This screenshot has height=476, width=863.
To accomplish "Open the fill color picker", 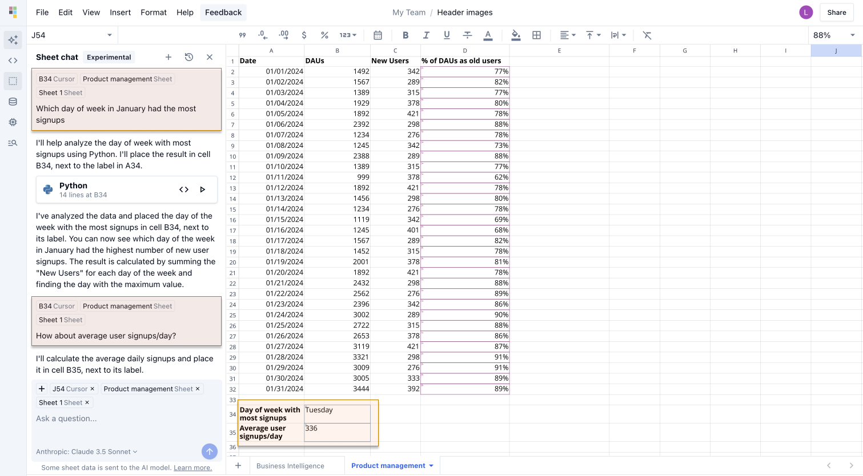I will coord(516,35).
